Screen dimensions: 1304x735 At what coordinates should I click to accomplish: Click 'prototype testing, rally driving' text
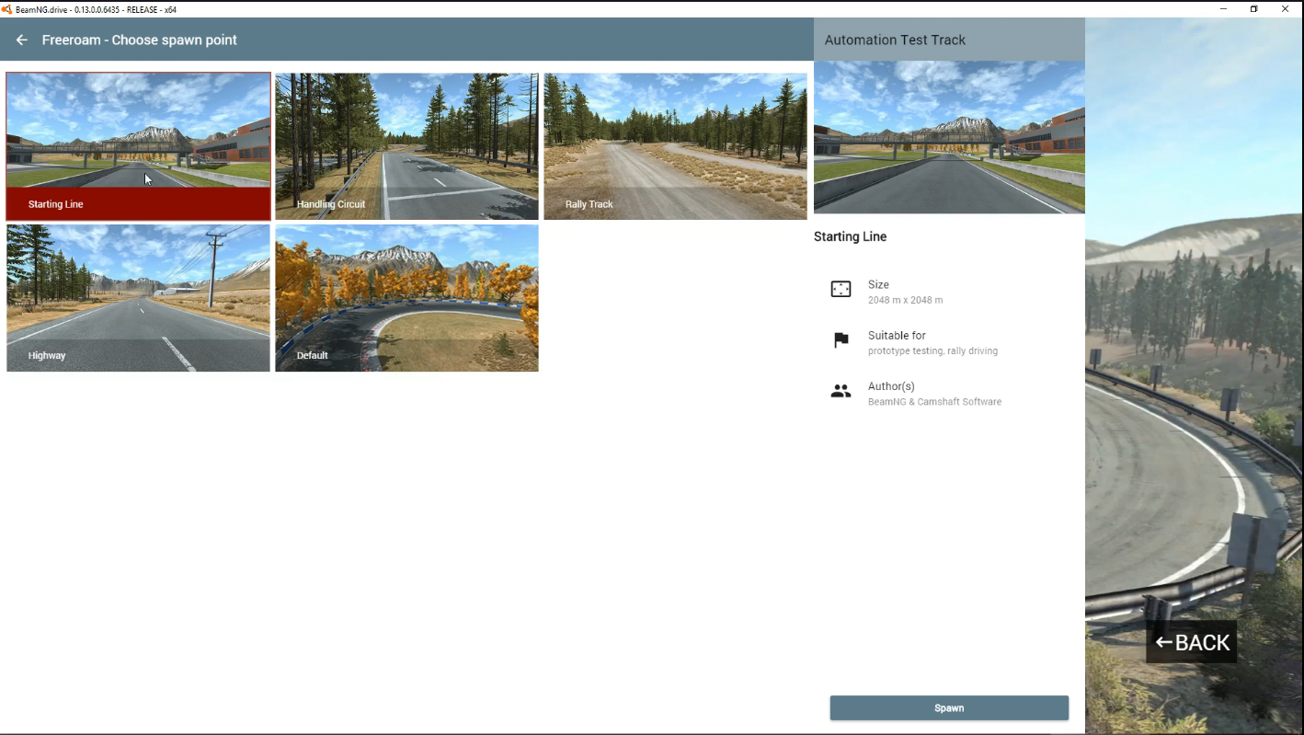tap(932, 350)
